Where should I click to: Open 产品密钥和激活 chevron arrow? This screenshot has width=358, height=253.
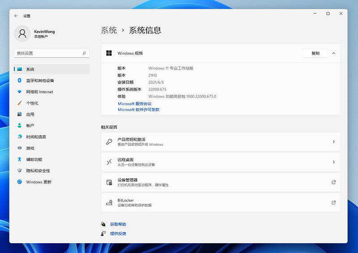pyautogui.click(x=333, y=141)
